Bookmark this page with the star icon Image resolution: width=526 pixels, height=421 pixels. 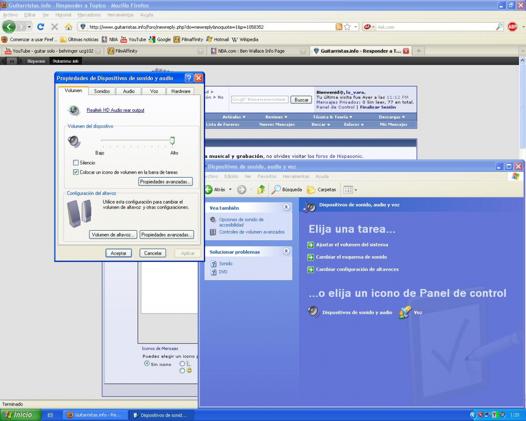347,27
